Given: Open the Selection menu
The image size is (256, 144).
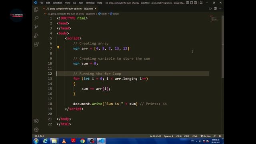Looking at the screenshot, I should click(58, 3).
